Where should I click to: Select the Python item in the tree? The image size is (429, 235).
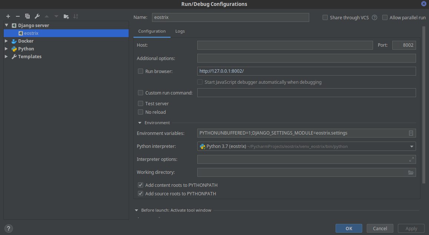click(26, 49)
